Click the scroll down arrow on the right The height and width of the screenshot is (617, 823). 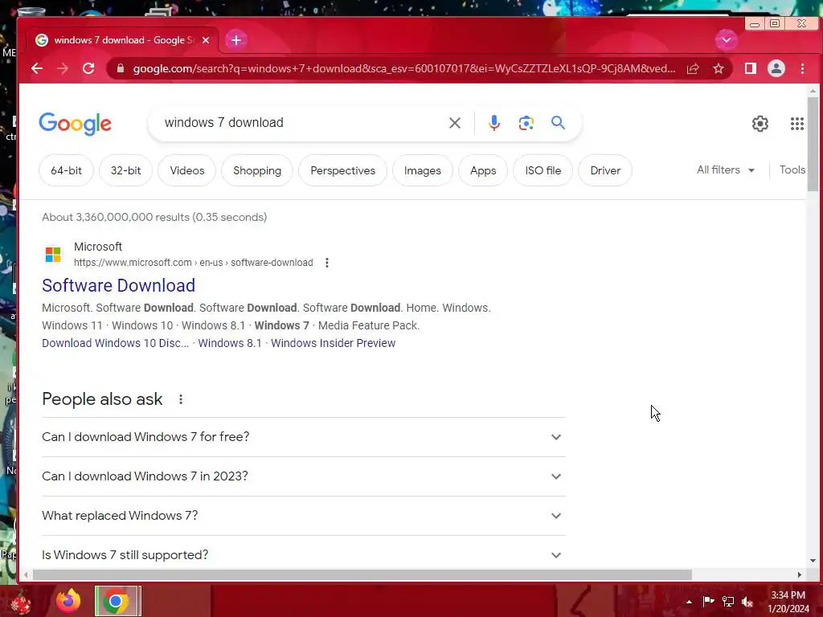coord(813,561)
